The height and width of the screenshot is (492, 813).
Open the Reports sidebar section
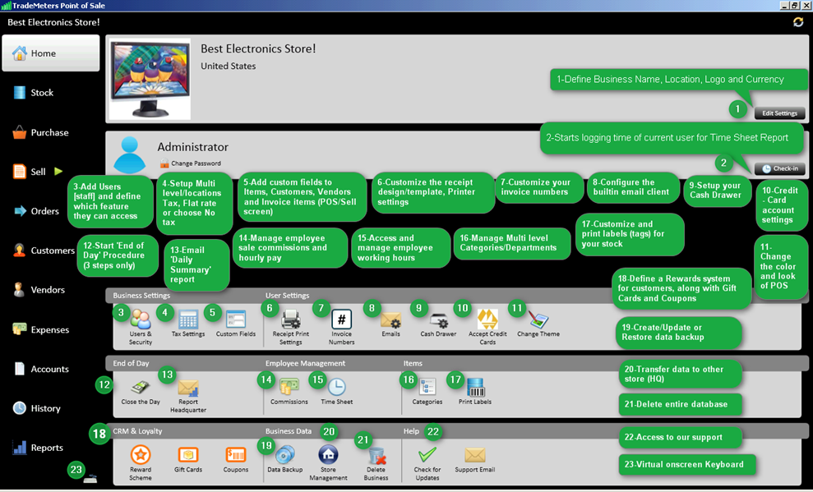[x=46, y=448]
